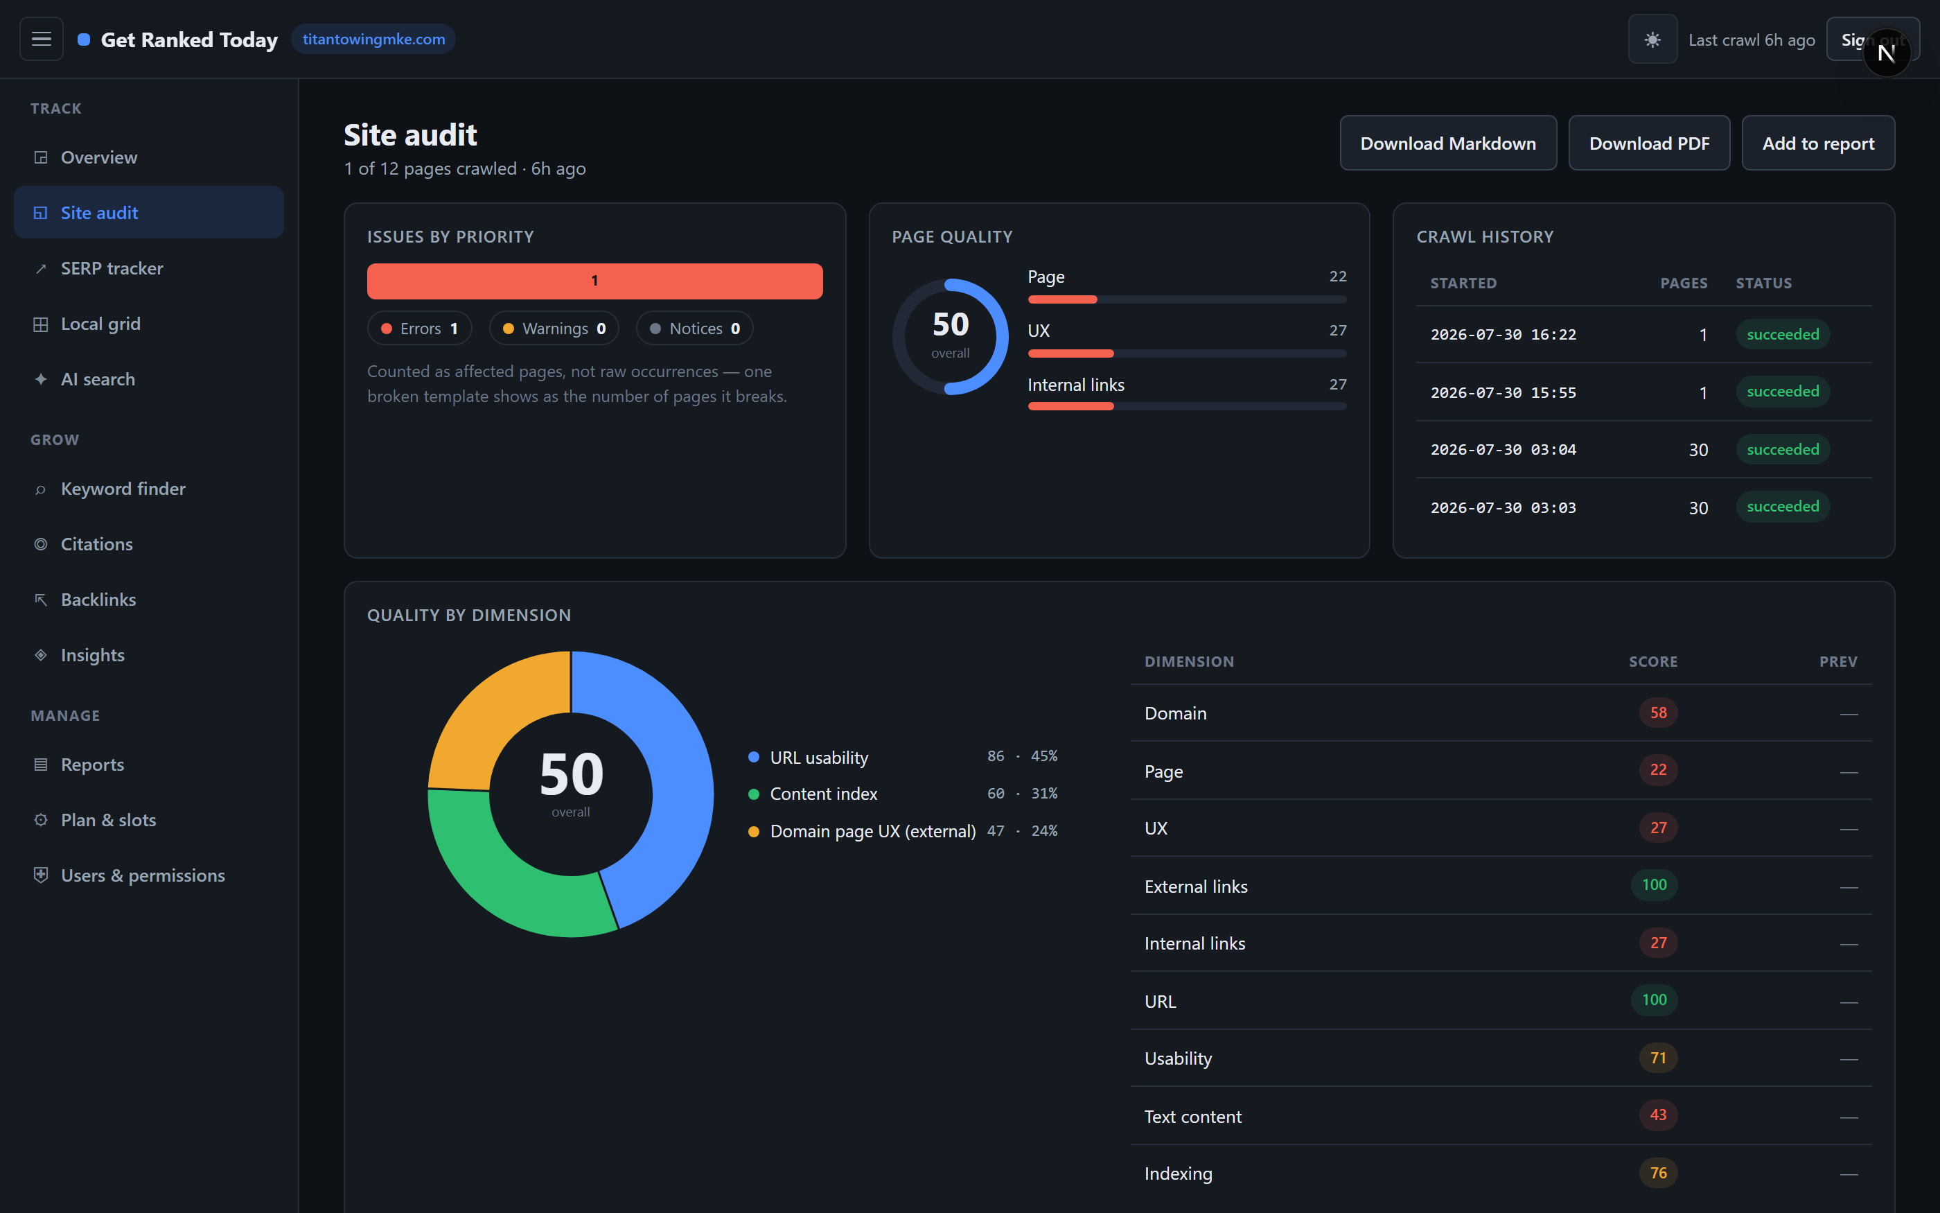Select crawl row 2026-07-30 03:04
Viewport: 1940px width, 1213px height.
[x=1643, y=449]
